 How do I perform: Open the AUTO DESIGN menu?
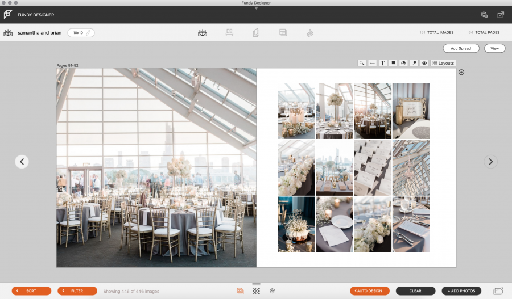coord(370,291)
